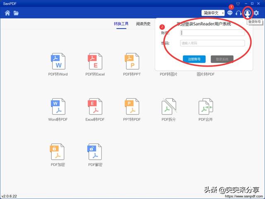Expand the 简体中文 language dropdown

coord(213,13)
